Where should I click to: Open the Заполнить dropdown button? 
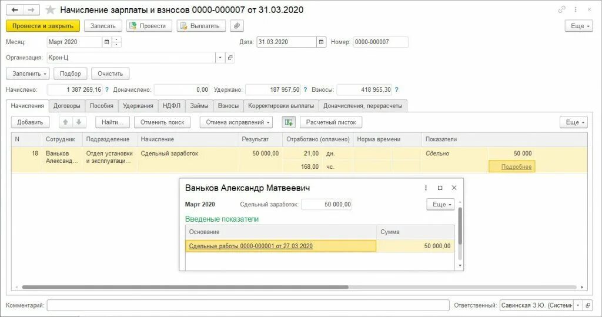28,74
